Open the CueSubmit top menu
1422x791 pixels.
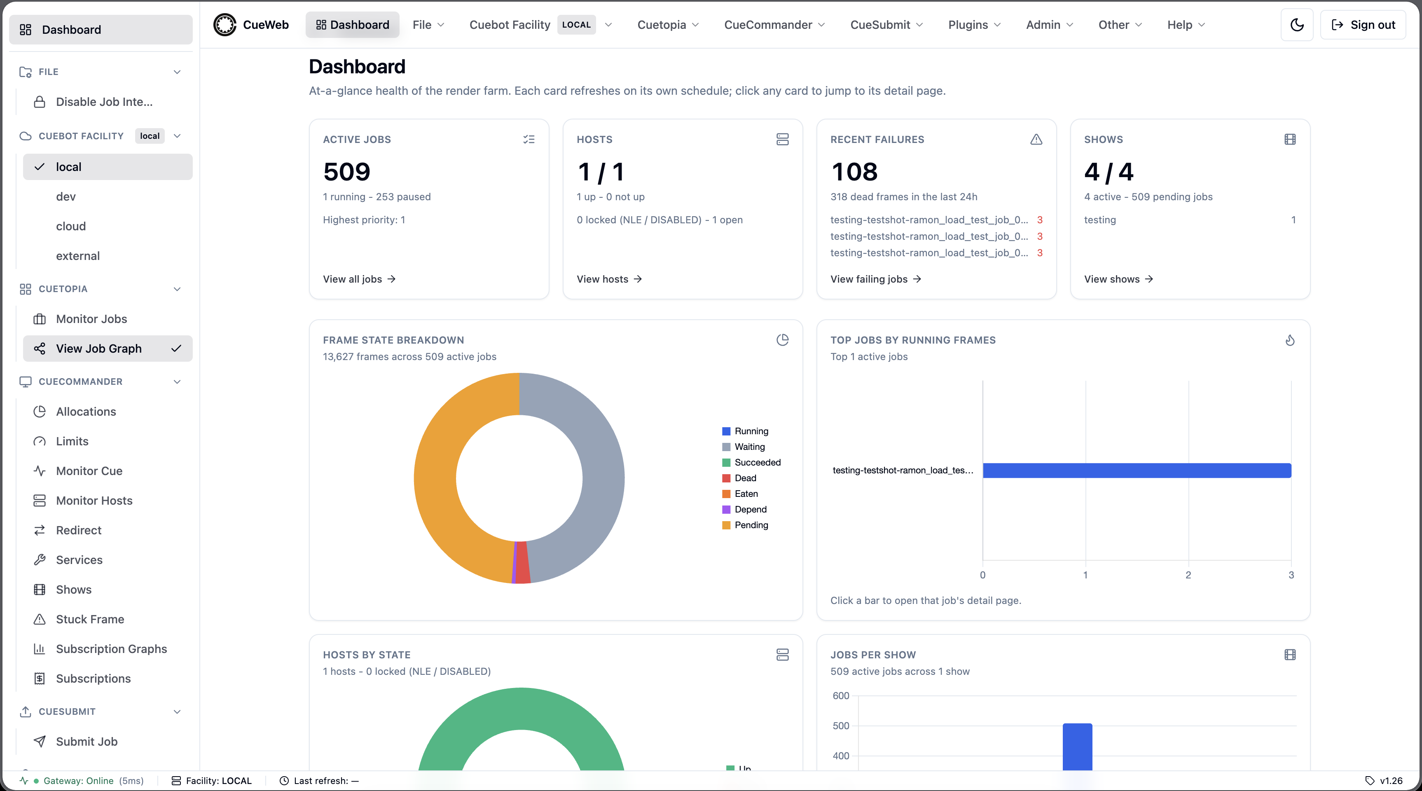coord(886,25)
